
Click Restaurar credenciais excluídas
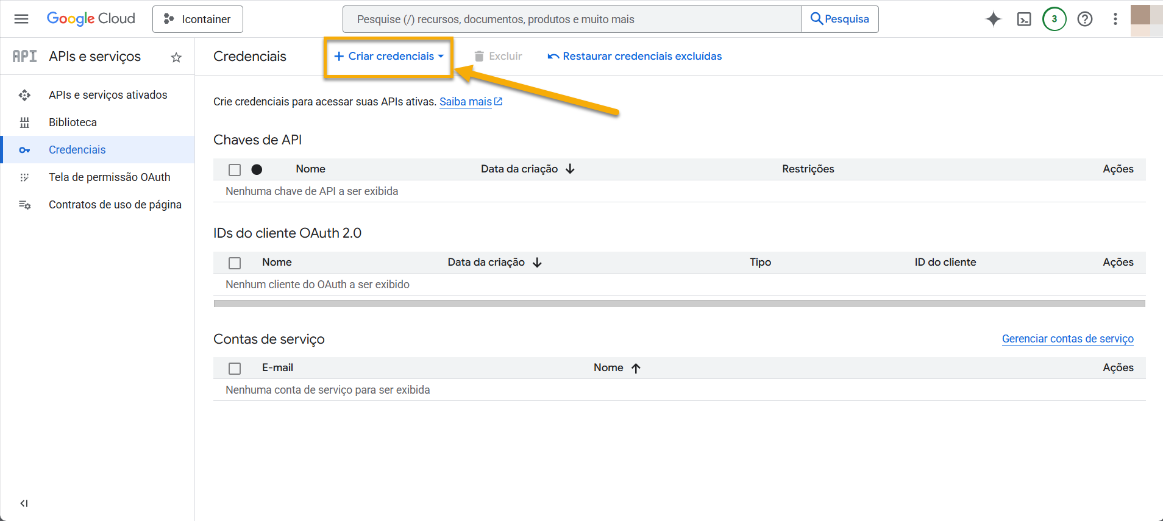click(635, 56)
